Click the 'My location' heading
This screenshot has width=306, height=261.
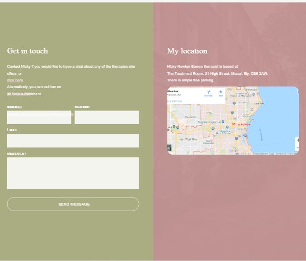[187, 51]
